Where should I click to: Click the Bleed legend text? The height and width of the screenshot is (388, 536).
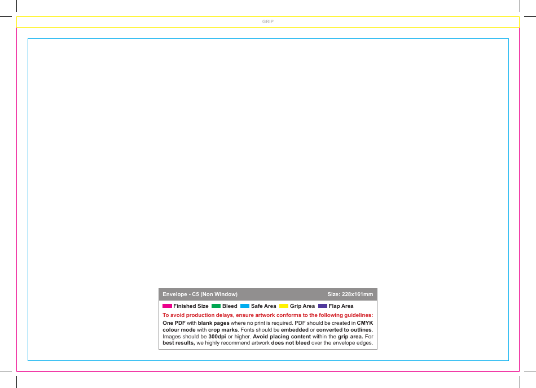coord(230,306)
